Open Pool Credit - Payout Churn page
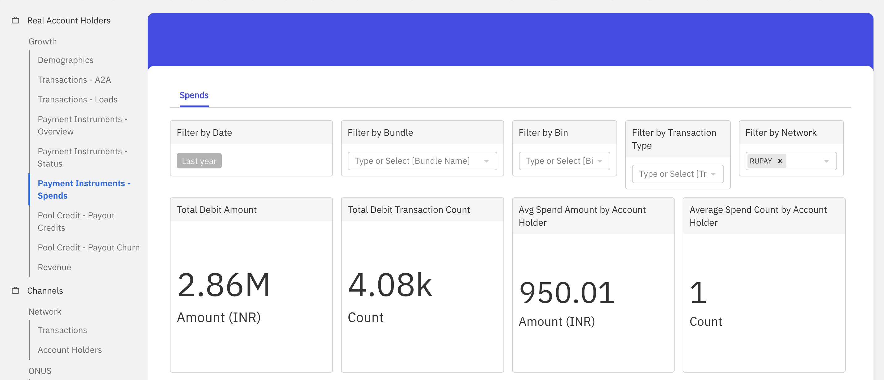 pos(89,248)
